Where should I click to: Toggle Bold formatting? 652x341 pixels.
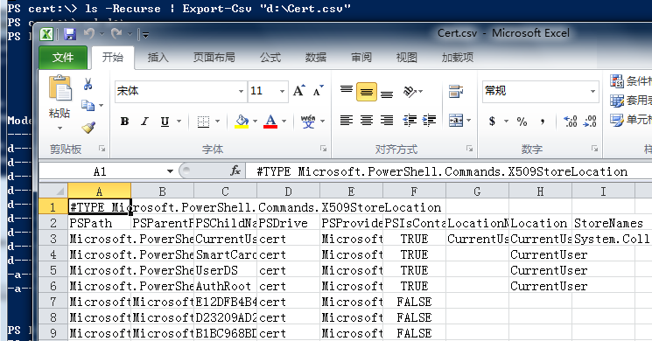[124, 122]
